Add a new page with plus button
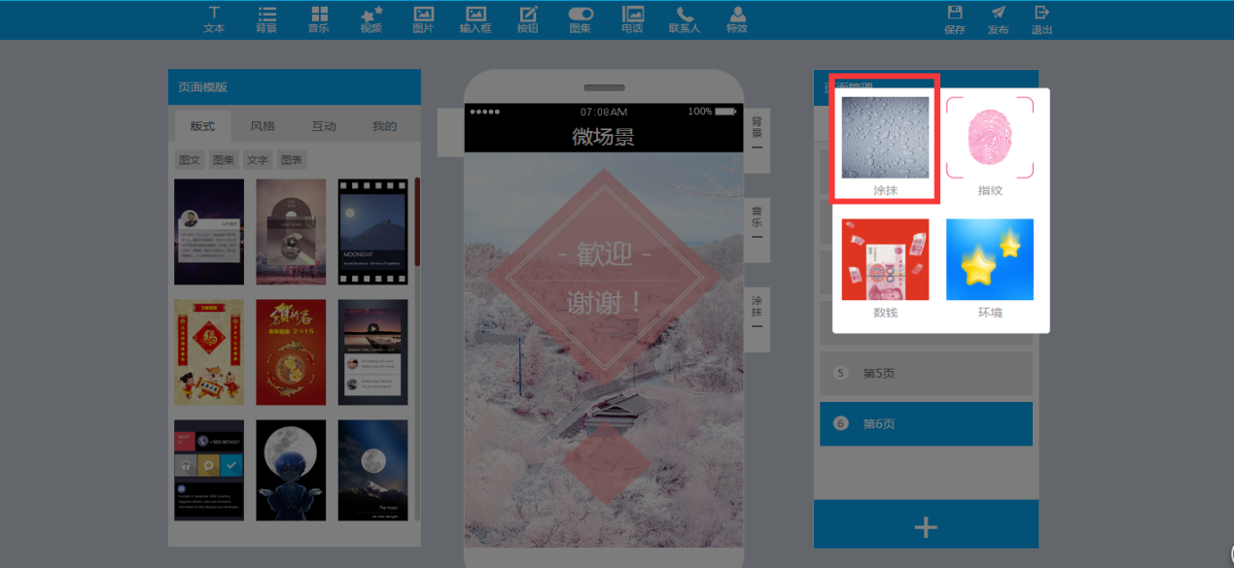Image resolution: width=1234 pixels, height=568 pixels. [926, 526]
